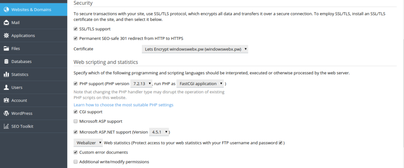Open the Webalizer web statistics selector
The height and width of the screenshot is (168, 404).
88,142
